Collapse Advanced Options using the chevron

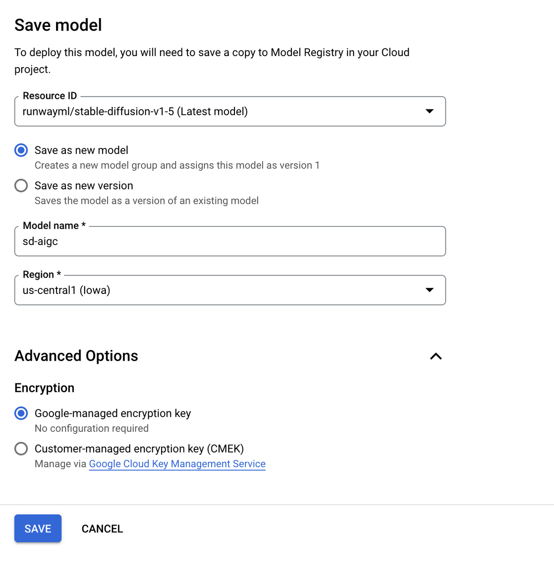436,356
